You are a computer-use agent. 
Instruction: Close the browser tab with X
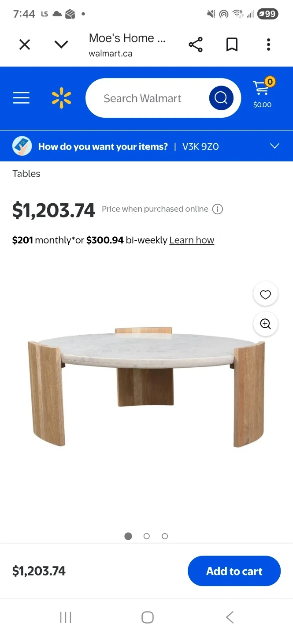(x=25, y=45)
